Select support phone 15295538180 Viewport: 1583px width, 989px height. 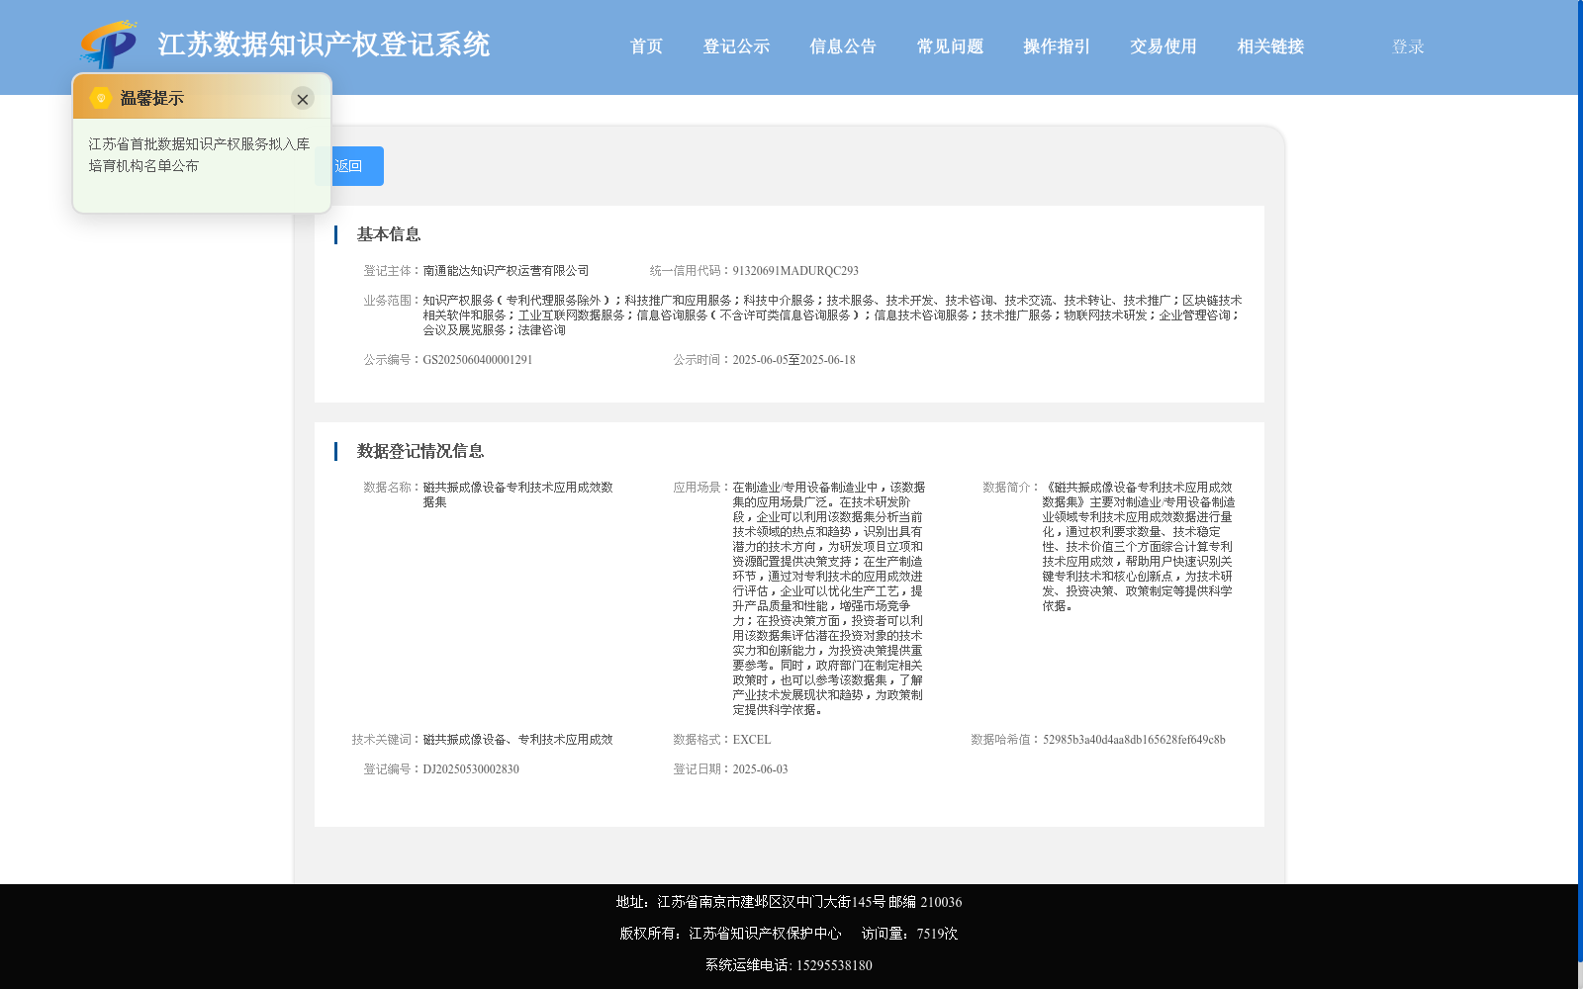(834, 965)
